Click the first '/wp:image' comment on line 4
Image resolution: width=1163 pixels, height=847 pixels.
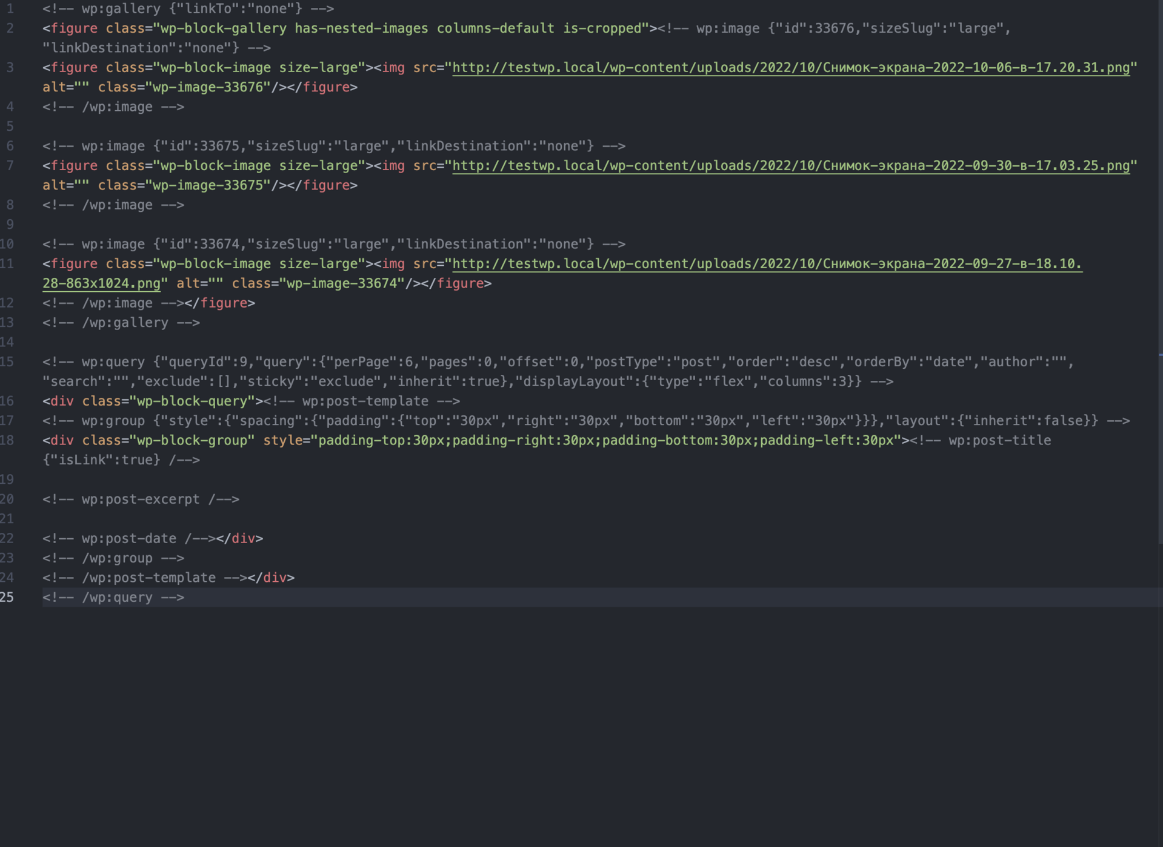pyautogui.click(x=113, y=107)
